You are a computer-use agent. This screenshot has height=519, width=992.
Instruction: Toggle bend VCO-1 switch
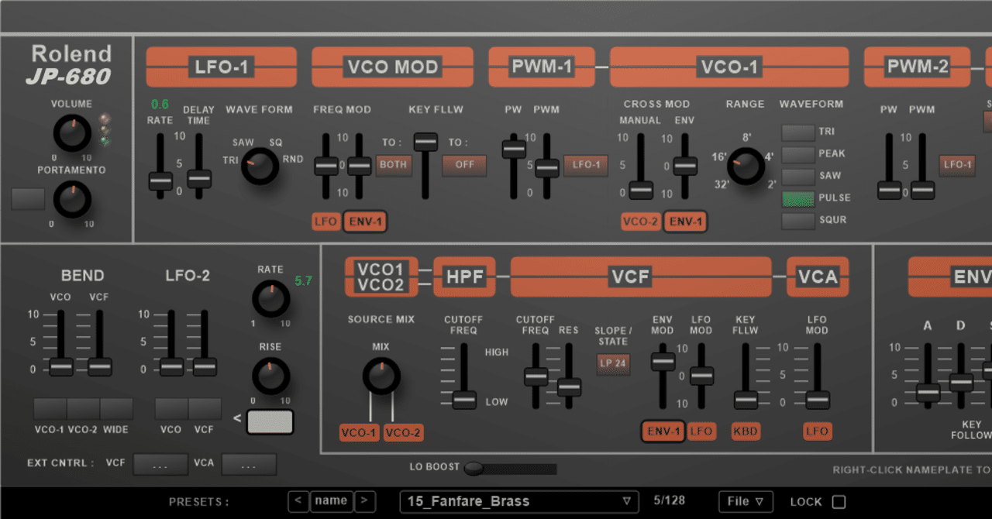tap(50, 409)
